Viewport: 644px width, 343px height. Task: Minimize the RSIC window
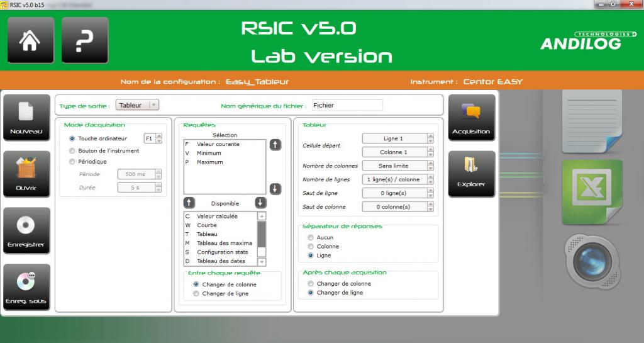[x=601, y=4]
